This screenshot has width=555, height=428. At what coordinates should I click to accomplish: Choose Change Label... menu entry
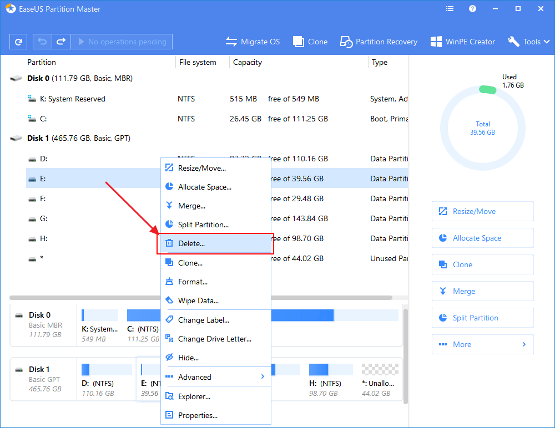[x=216, y=320]
